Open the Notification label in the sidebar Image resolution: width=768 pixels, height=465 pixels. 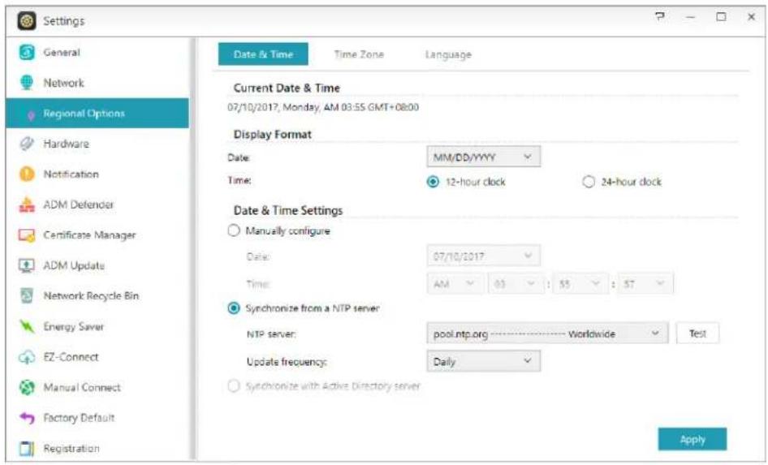tap(71, 174)
